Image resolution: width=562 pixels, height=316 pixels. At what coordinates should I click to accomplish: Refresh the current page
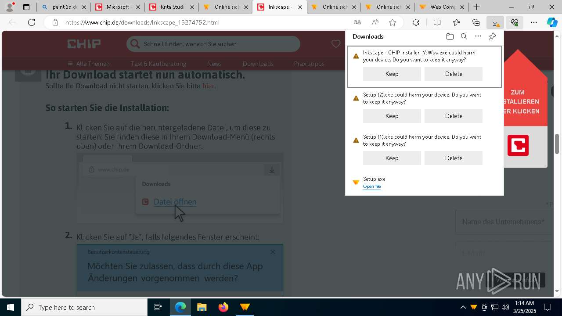coord(32,22)
